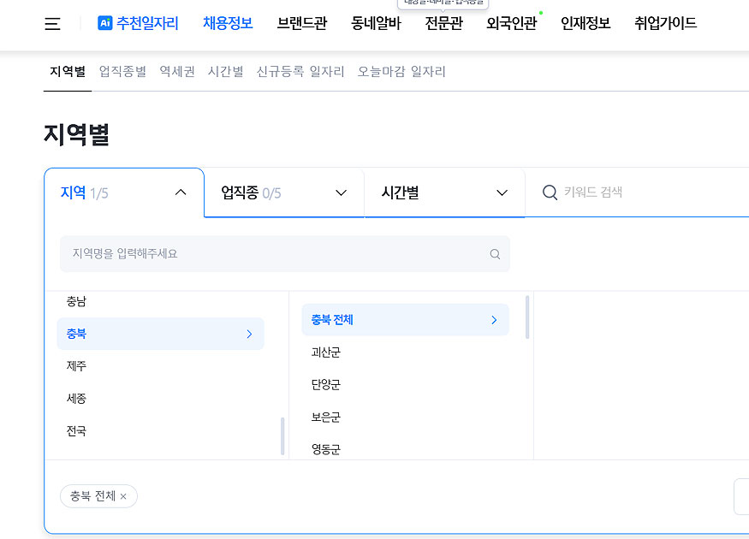This screenshot has width=749, height=539.
Task: Click the arrow icon on 충북 전체 item
Action: [493, 319]
